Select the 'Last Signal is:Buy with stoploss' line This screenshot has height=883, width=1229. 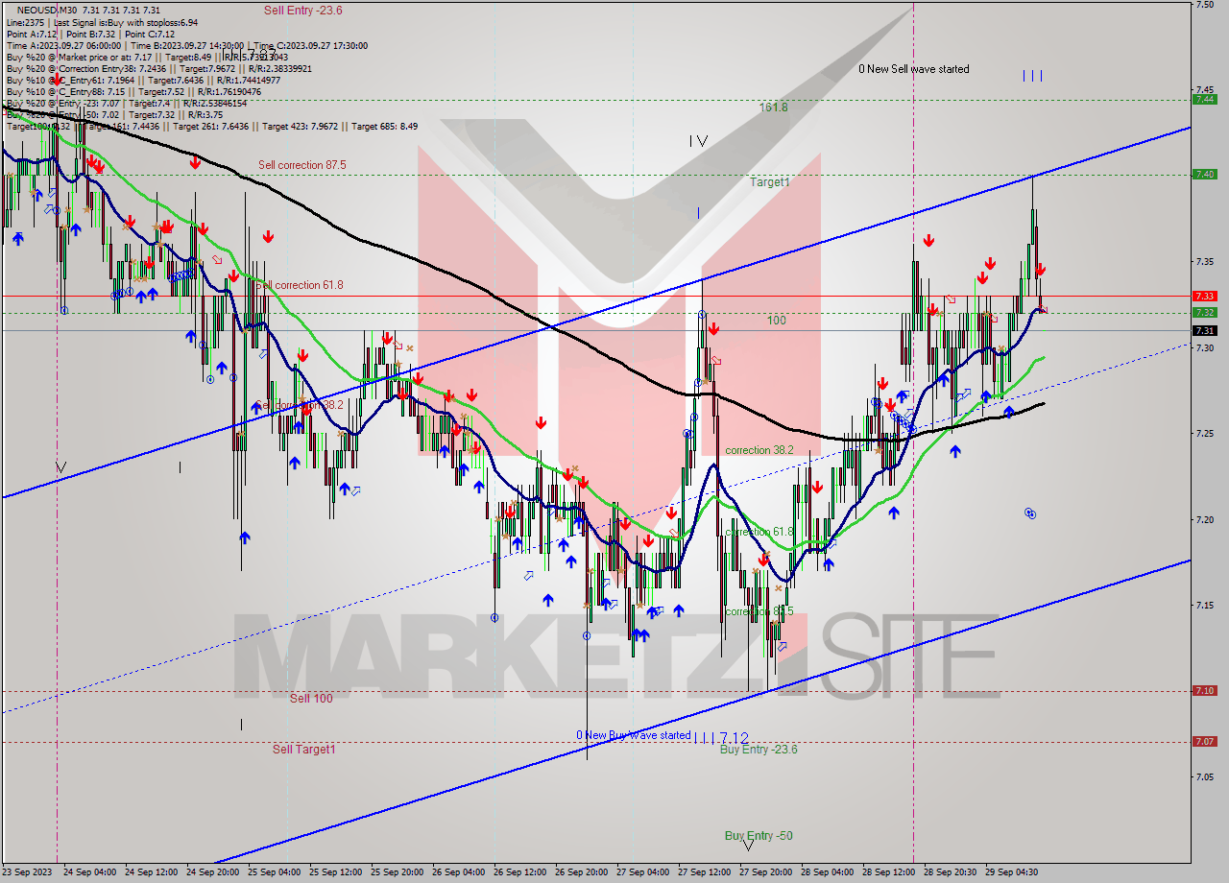click(x=125, y=22)
